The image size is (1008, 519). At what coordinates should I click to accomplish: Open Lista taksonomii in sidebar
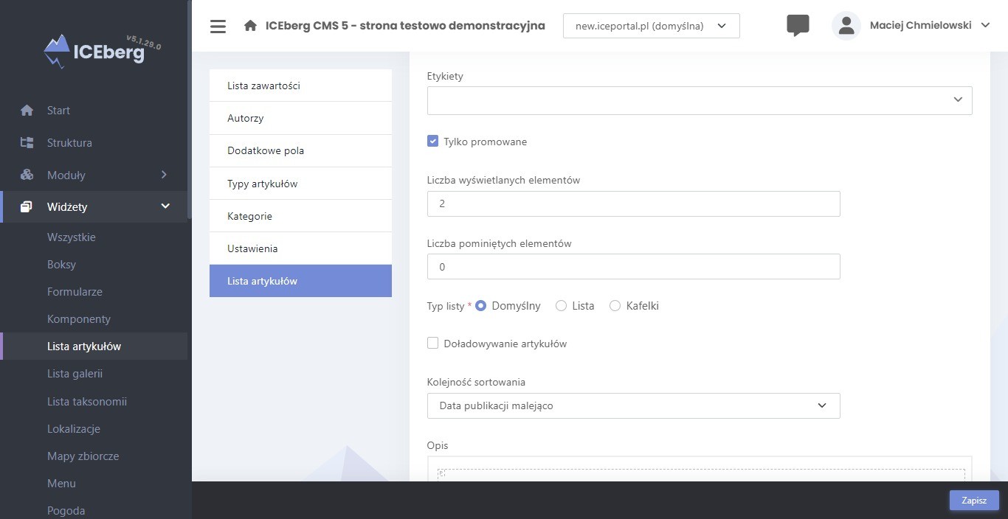87,402
